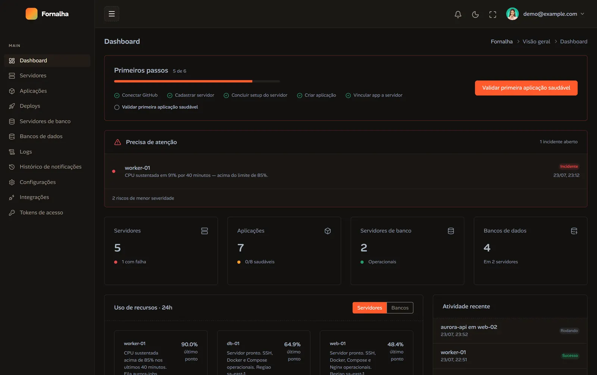Expand the demo@example.com account dropdown chevron
Screen dimensions: 597x375
(x=582, y=14)
